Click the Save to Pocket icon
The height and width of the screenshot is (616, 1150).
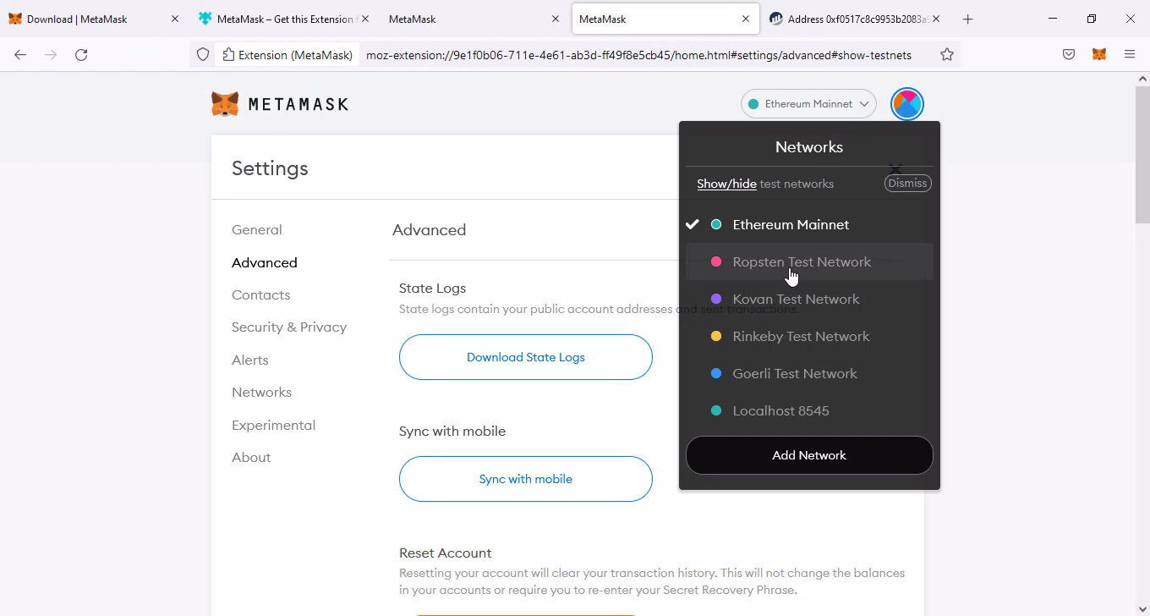(1069, 54)
